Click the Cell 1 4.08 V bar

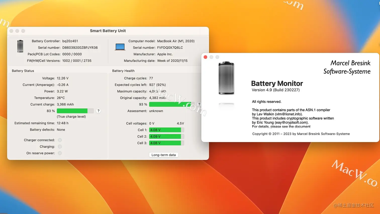(167, 130)
